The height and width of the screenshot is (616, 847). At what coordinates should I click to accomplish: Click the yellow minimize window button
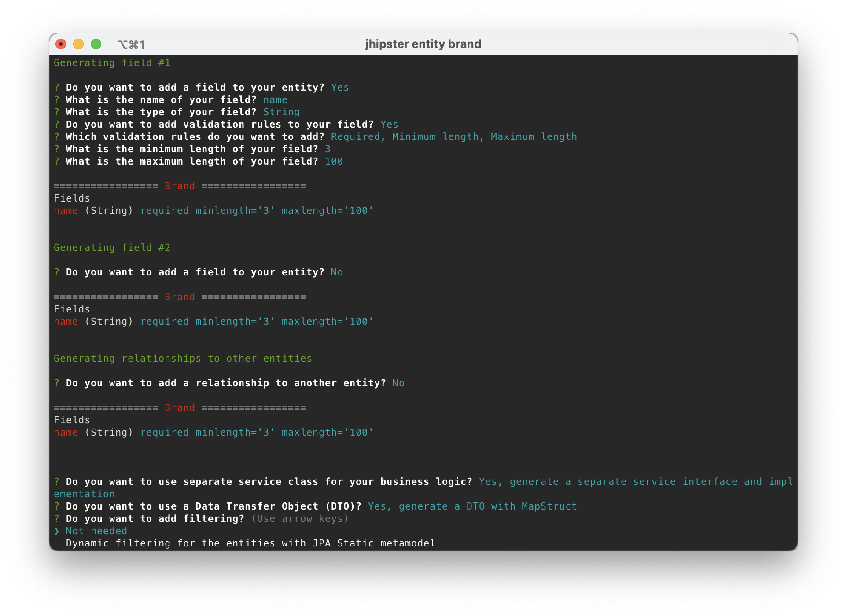tap(78, 44)
